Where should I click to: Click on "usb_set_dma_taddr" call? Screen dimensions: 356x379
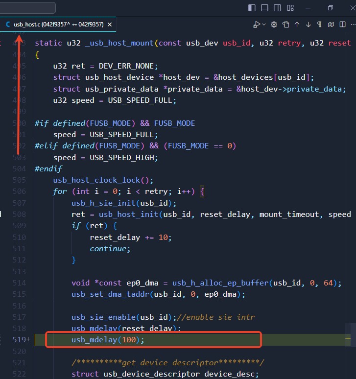111,294
